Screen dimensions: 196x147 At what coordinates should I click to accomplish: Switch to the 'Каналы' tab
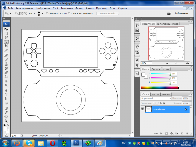tap(155, 94)
